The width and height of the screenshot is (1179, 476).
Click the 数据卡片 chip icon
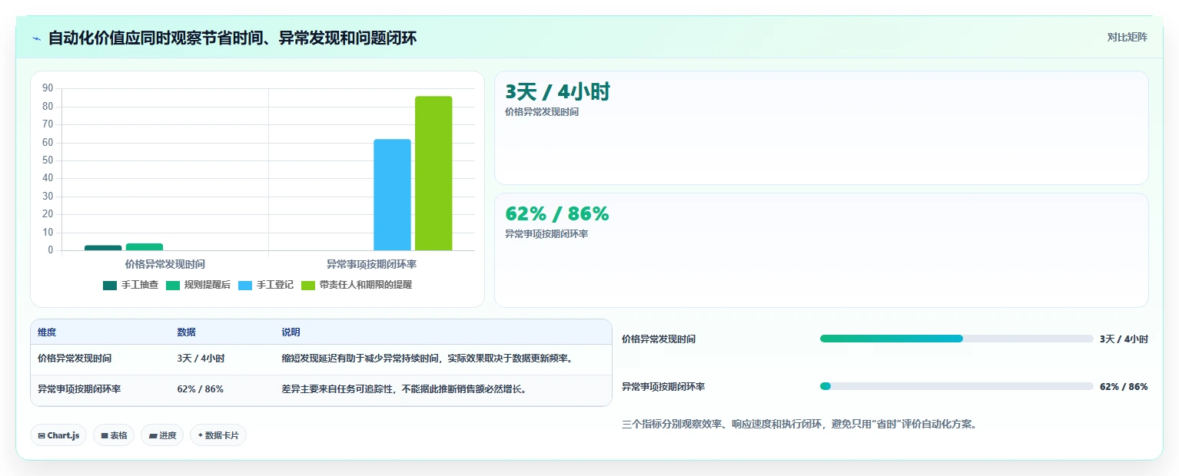[x=201, y=435]
